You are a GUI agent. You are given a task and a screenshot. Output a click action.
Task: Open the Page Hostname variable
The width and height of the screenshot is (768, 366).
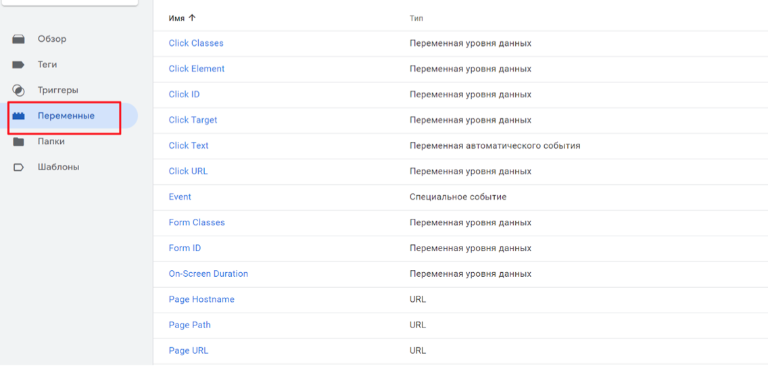201,299
